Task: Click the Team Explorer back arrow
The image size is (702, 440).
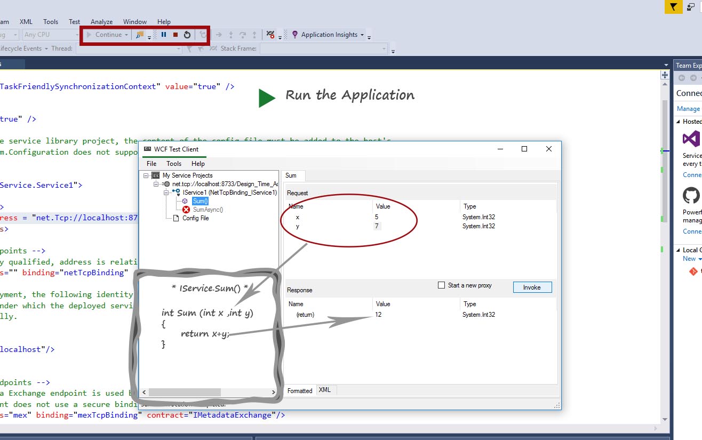Action: tap(681, 78)
